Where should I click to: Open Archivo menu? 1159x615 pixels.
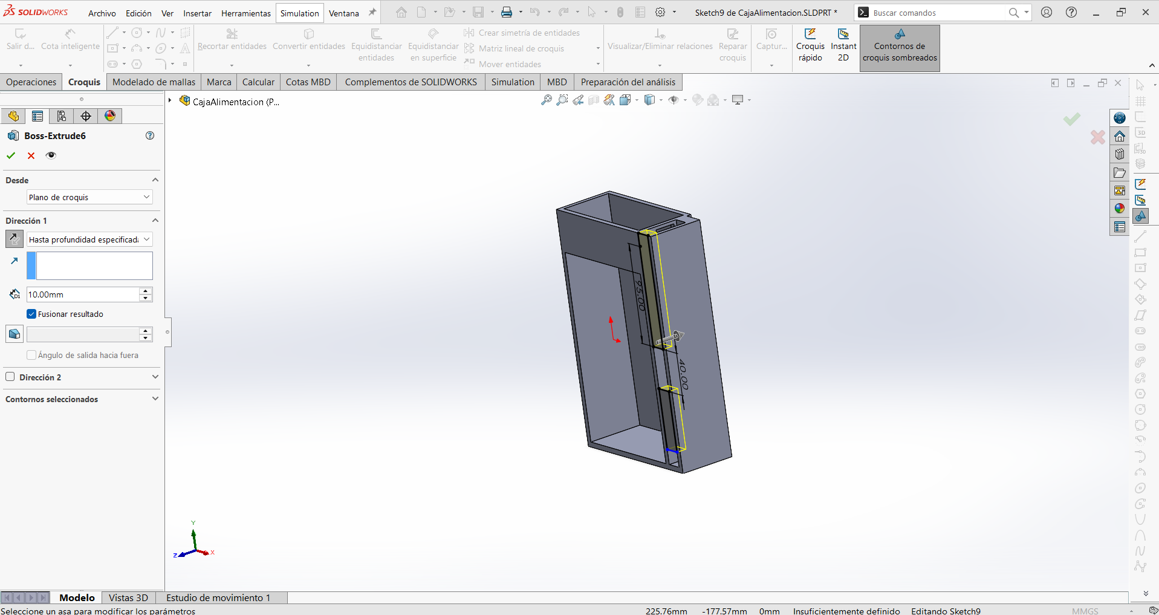click(x=102, y=13)
